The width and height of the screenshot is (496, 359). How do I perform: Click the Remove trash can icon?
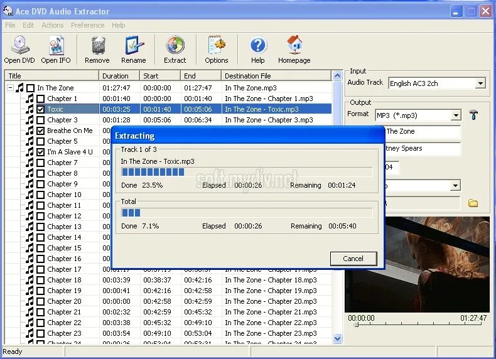click(97, 45)
